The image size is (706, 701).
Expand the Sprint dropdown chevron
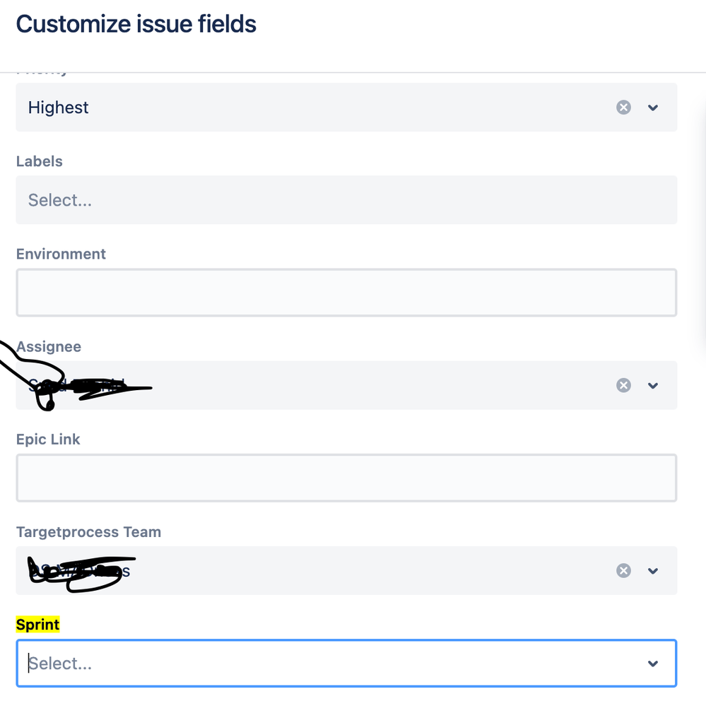click(653, 664)
